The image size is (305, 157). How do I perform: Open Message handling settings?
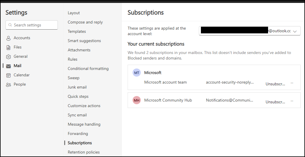pyautogui.click(x=84, y=124)
